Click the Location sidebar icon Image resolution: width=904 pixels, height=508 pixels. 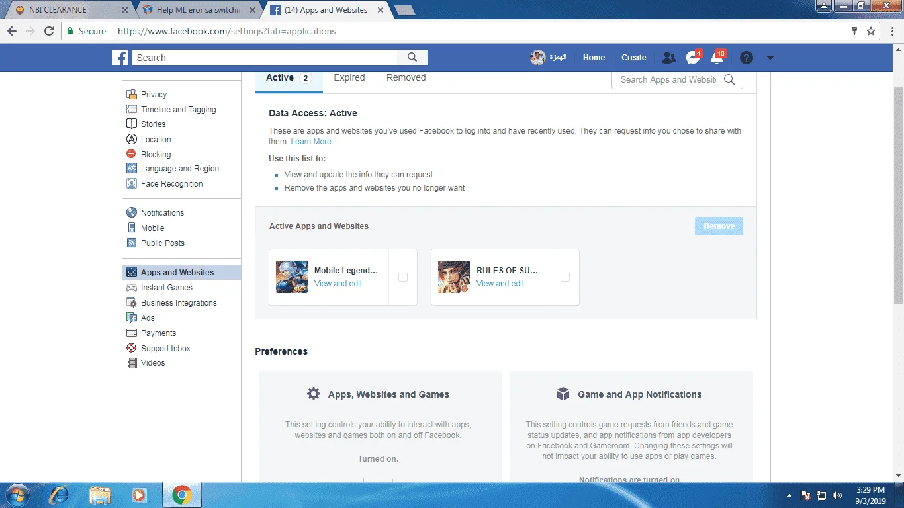(131, 140)
